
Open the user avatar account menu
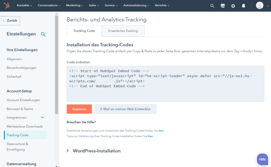pyautogui.click(x=262, y=6)
